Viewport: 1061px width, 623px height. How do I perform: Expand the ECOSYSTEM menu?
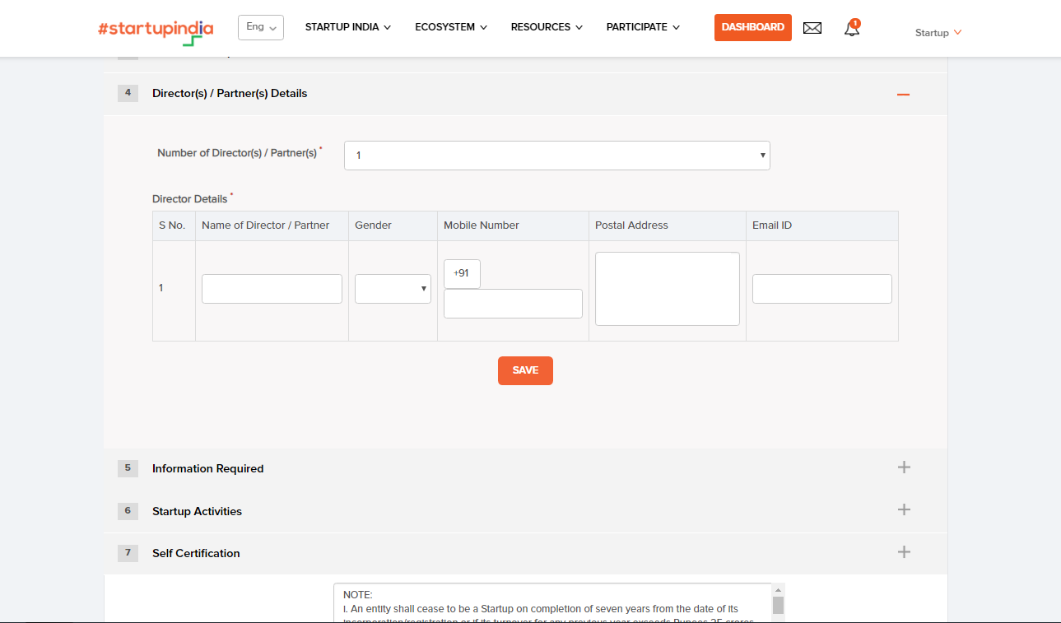pyautogui.click(x=451, y=26)
